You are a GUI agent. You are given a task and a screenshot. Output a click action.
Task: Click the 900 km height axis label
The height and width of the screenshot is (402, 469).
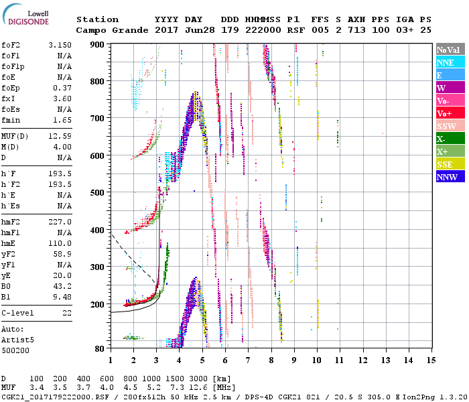coord(97,45)
